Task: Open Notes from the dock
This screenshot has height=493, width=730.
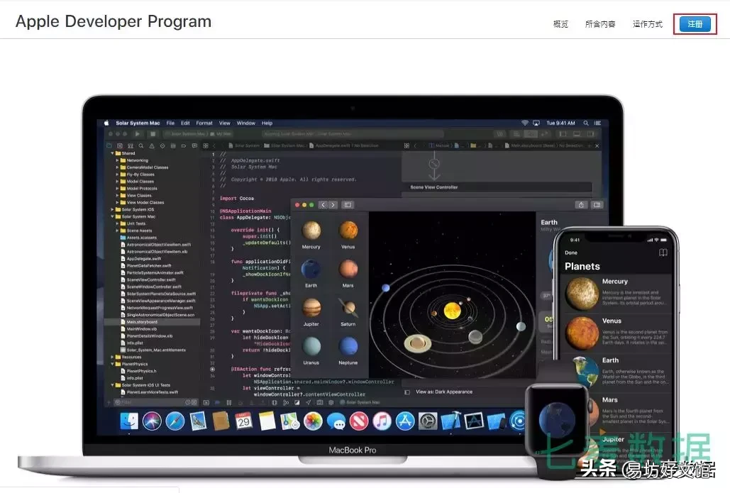Action: [267, 421]
